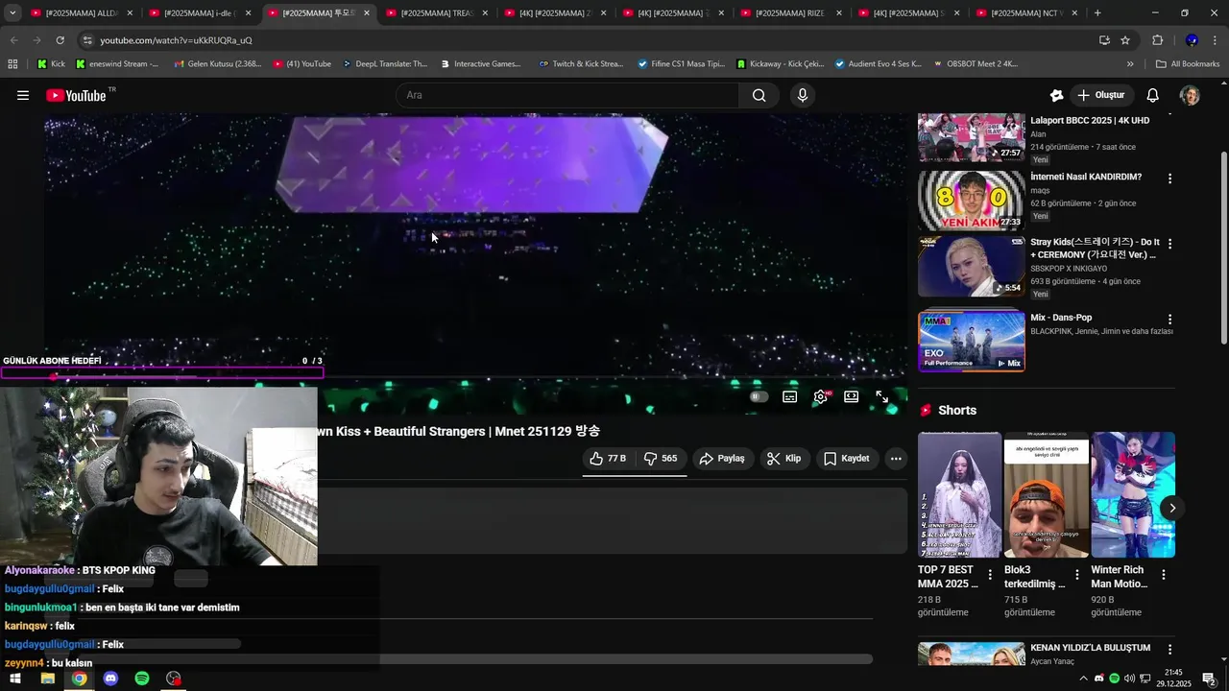Start voice search with the microphone
1229x691 pixels.
pos(803,95)
